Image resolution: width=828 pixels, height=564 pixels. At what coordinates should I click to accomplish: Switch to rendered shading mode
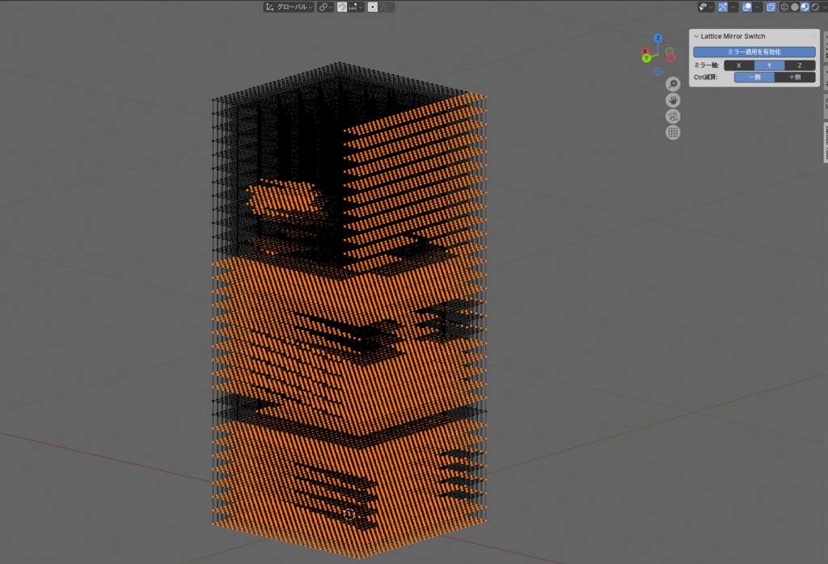[815, 6]
